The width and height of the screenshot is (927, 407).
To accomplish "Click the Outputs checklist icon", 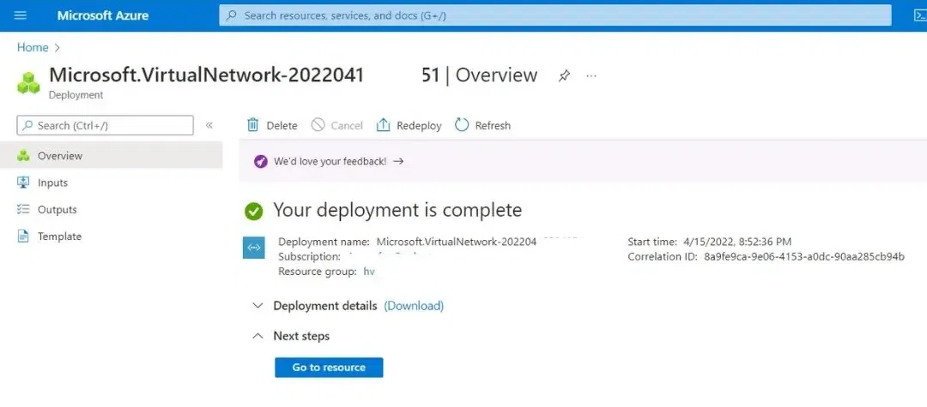I will [23, 209].
